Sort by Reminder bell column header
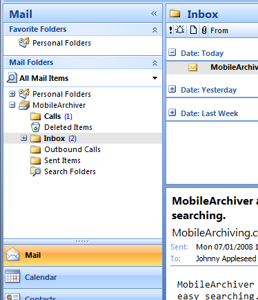Screen dimensions: 258x300 pos(180,30)
